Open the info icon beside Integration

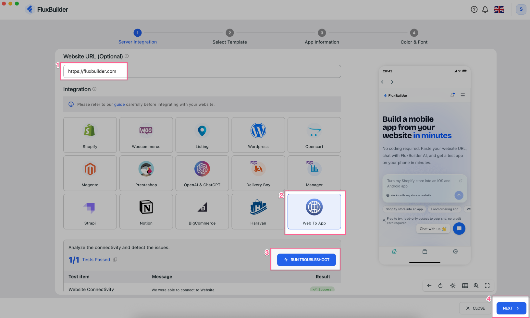click(x=94, y=89)
